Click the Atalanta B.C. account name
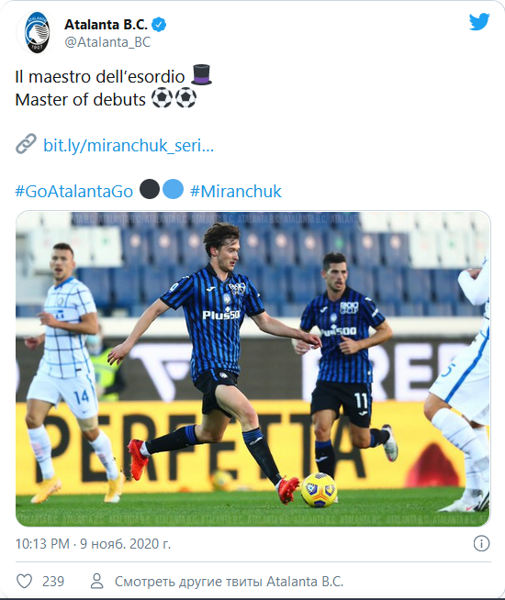The width and height of the screenshot is (505, 600). click(x=106, y=25)
